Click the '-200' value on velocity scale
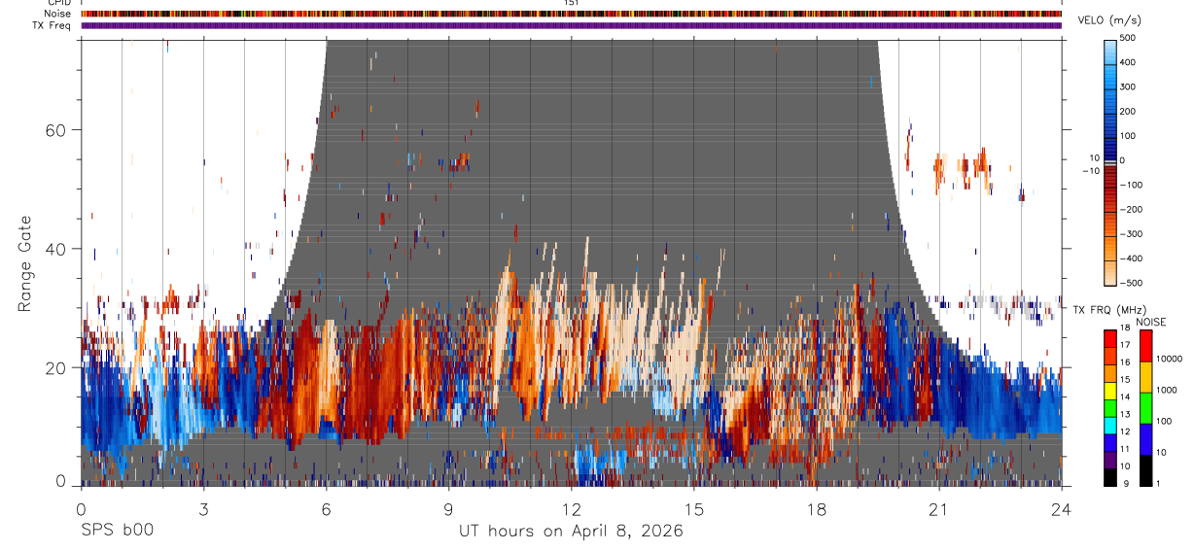Screen dimensions: 1194x551 coord(1130,209)
